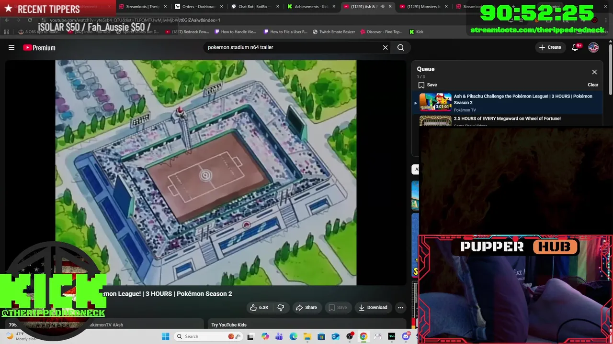Click the playing video frame
Image resolution: width=613 pixels, height=344 pixels.
click(x=206, y=172)
